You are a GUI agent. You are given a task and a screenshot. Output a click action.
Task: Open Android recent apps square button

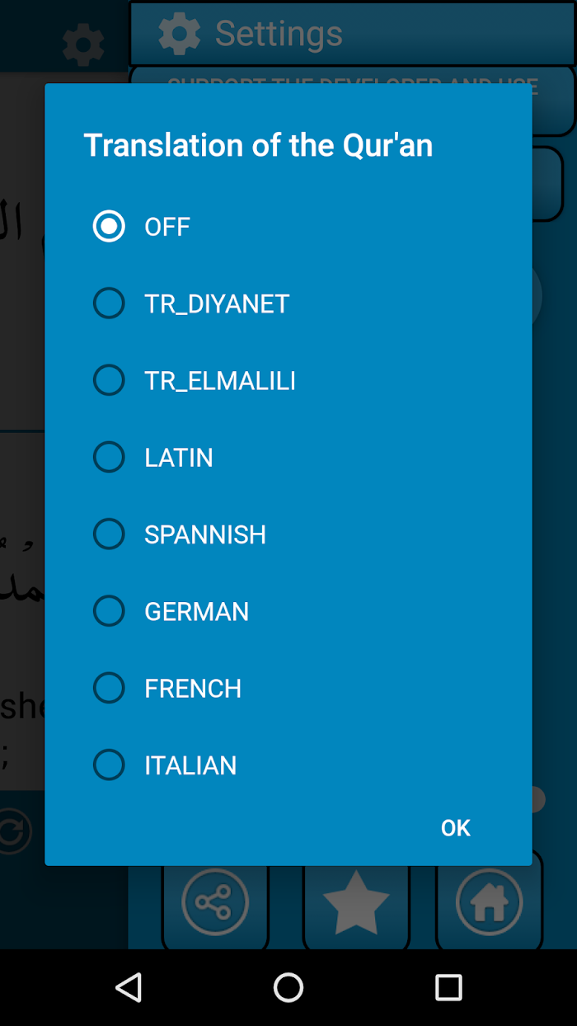point(448,987)
